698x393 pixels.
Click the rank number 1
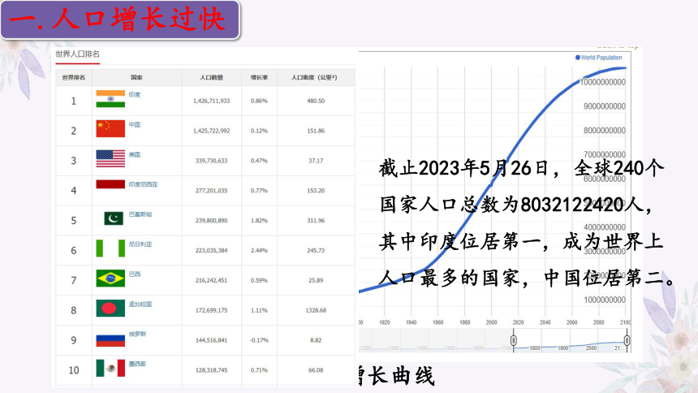pos(74,101)
